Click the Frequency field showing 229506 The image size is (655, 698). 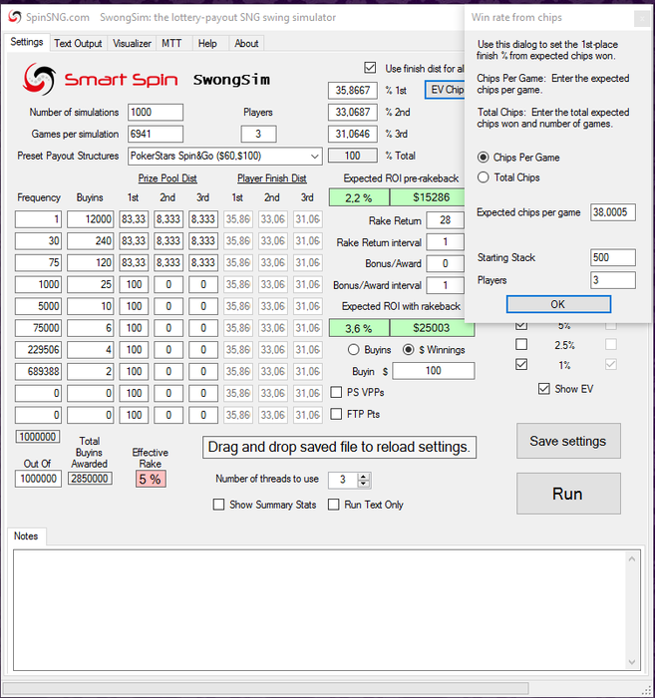coord(38,350)
